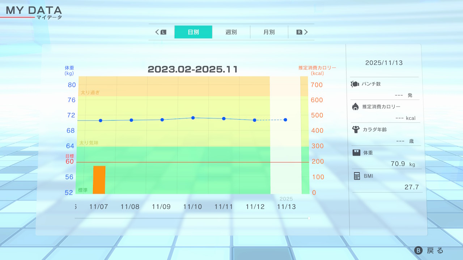Viewport: 463px width, 260px height.
Task: Click the calorie flame icon
Action: tap(355, 107)
